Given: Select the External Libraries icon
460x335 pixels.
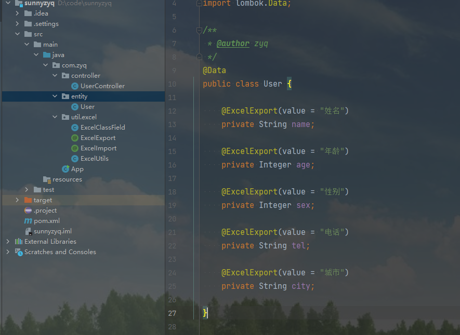Looking at the screenshot, I should [x=19, y=242].
